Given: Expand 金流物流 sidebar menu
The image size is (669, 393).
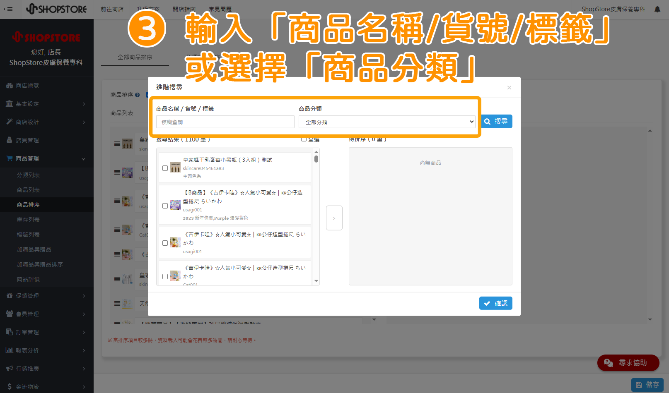Looking at the screenshot, I should [x=46, y=387].
